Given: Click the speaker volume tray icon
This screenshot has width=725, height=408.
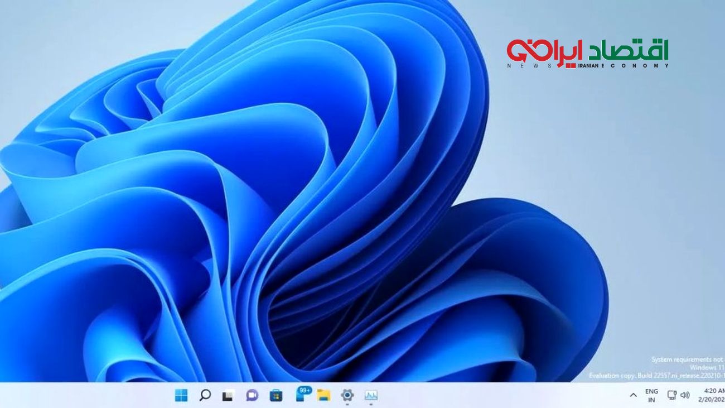Looking at the screenshot, I should pos(685,395).
